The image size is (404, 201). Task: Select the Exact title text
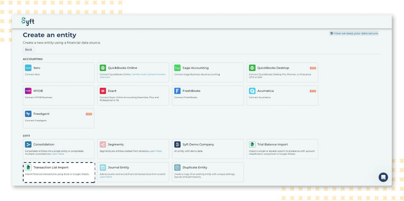point(112,91)
